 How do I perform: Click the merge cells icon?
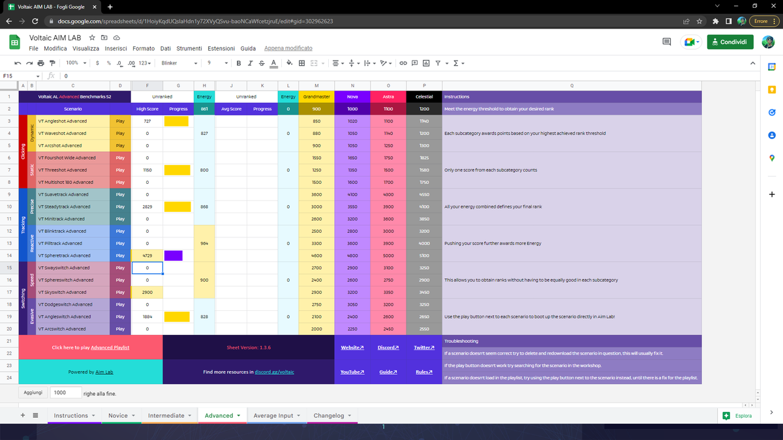point(314,63)
